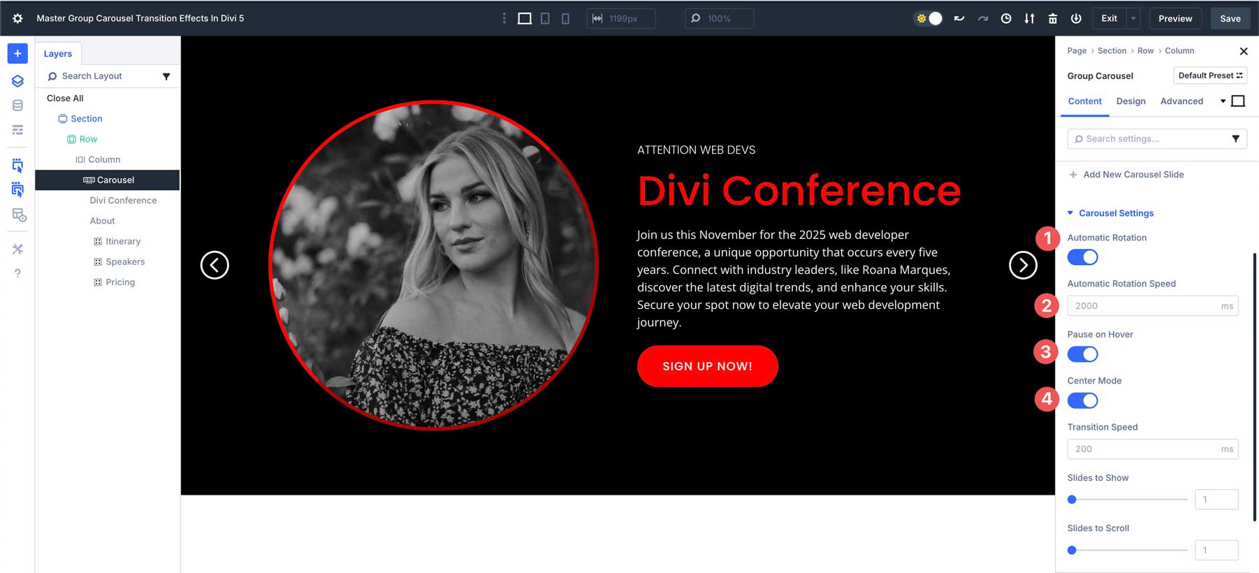Collapse Carousel Settings section

tap(1110, 213)
